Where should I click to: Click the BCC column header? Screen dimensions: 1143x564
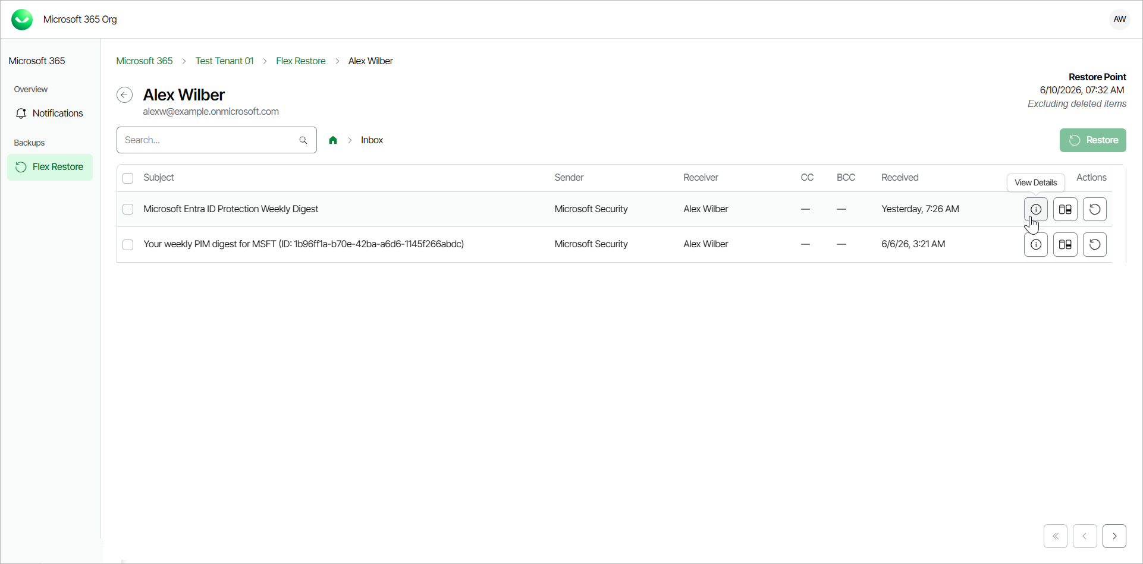point(846,178)
